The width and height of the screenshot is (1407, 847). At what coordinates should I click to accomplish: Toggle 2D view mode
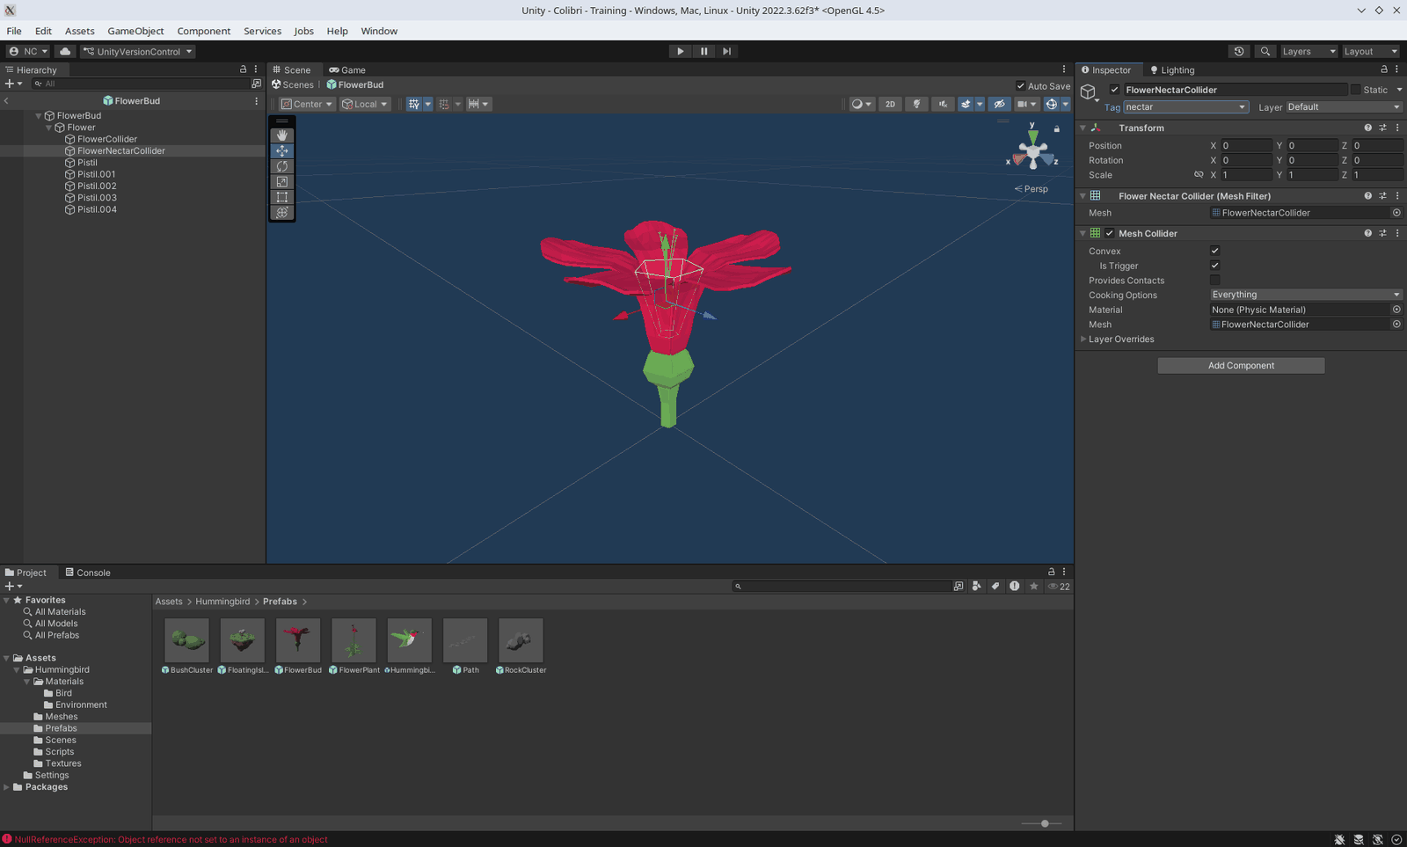[890, 104]
